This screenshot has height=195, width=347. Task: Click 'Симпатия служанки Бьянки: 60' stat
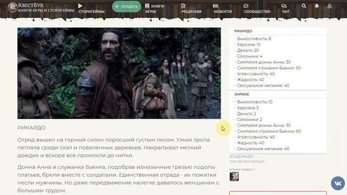click(x=269, y=131)
